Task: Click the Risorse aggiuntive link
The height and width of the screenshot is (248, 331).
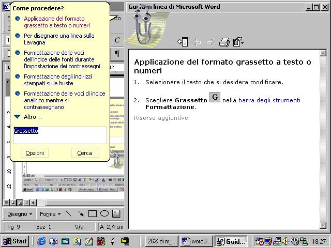Action: pos(161,118)
